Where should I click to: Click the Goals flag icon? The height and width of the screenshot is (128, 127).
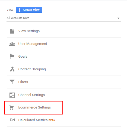coord(12,56)
